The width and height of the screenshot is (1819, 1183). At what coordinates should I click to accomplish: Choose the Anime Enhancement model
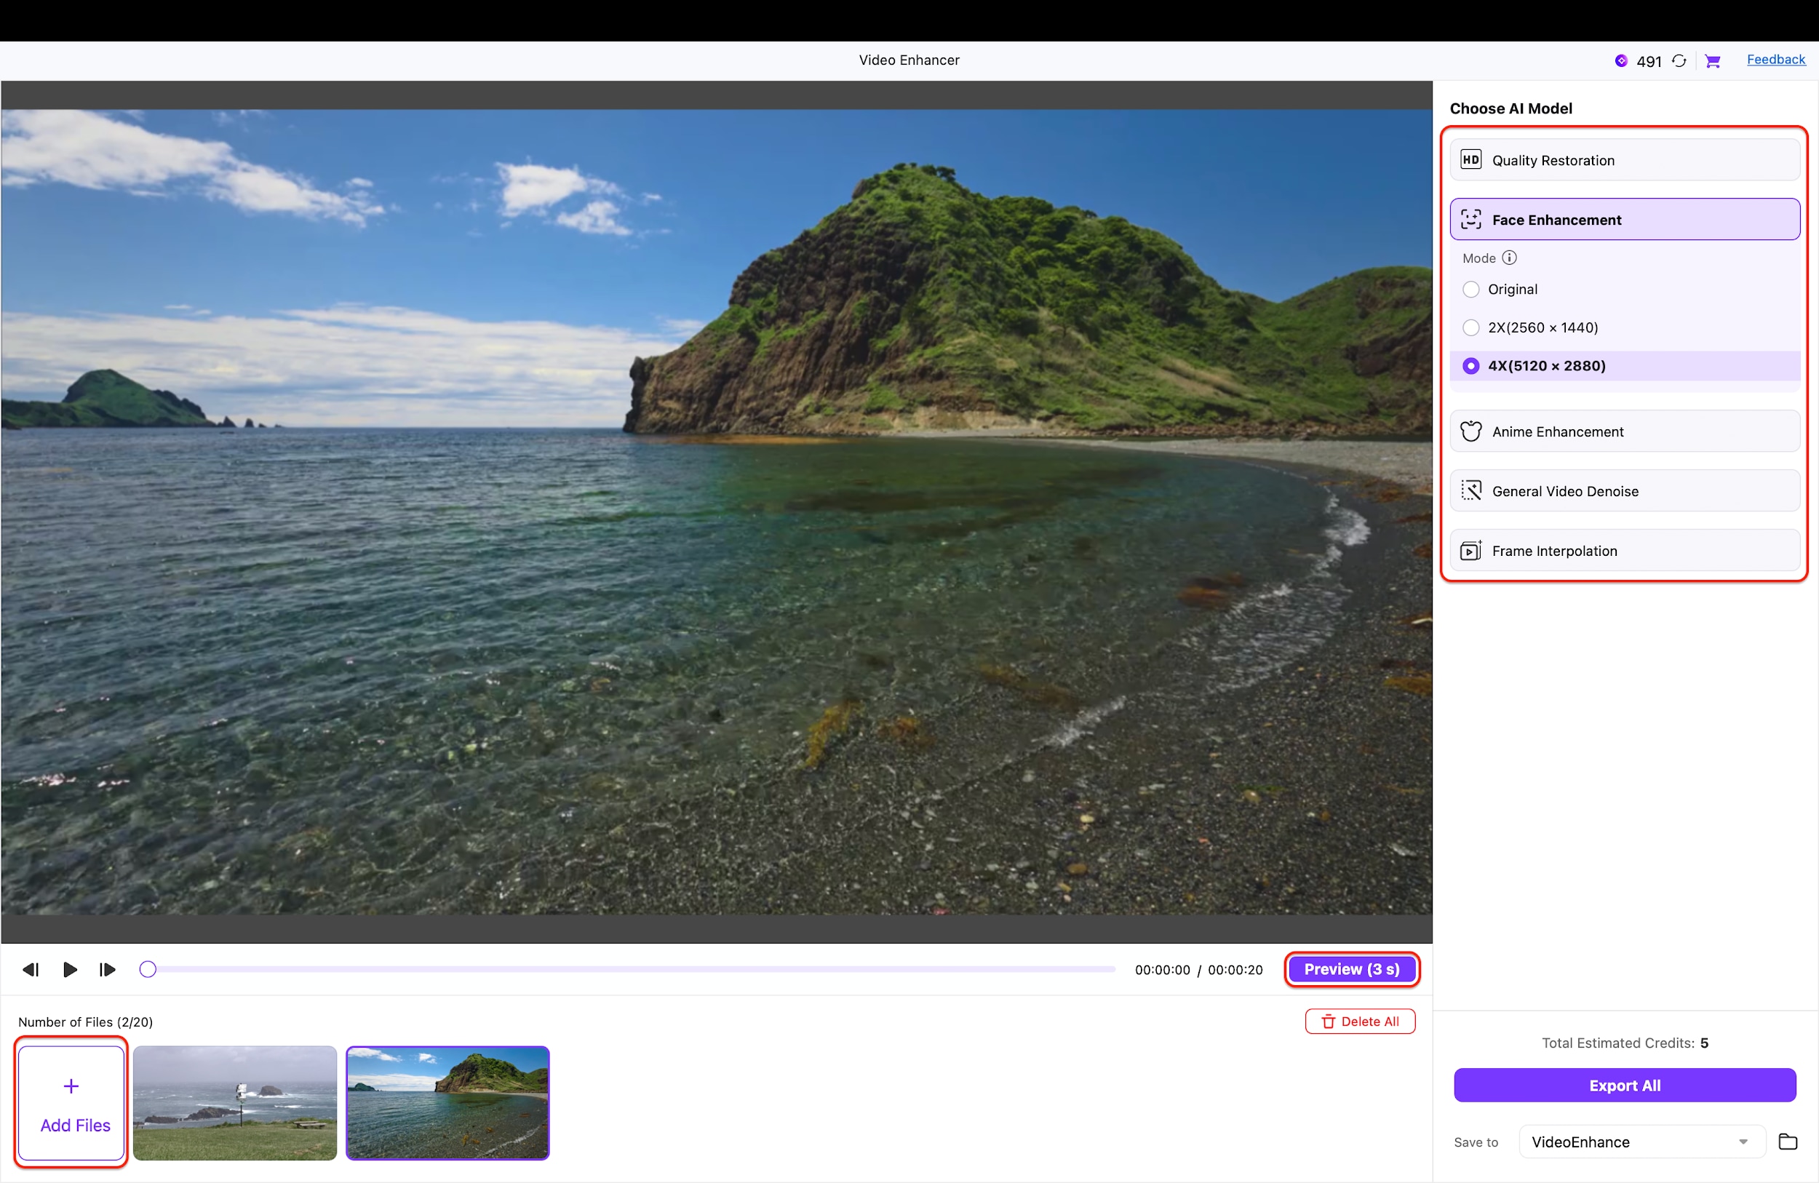1623,431
